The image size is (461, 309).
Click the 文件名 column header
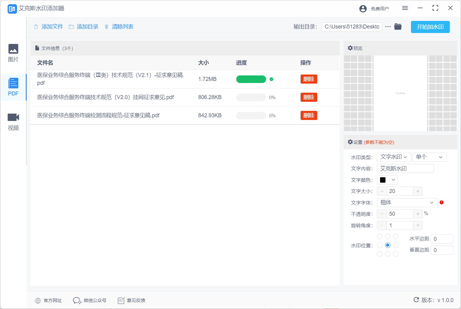tap(45, 63)
